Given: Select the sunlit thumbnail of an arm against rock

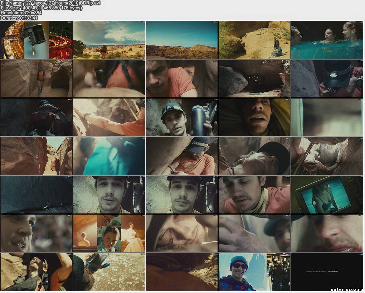Looking at the screenshot, I should coord(109,117).
